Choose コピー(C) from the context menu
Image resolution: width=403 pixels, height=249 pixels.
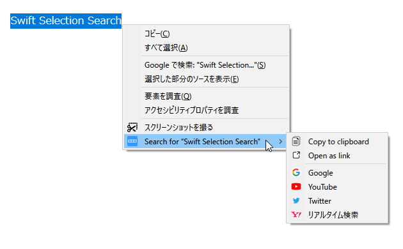[206, 34]
